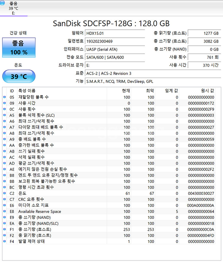Click status icon of row AD

[x=4, y=163]
